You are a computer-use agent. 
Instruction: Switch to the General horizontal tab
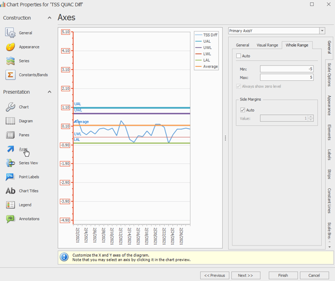pos(242,45)
